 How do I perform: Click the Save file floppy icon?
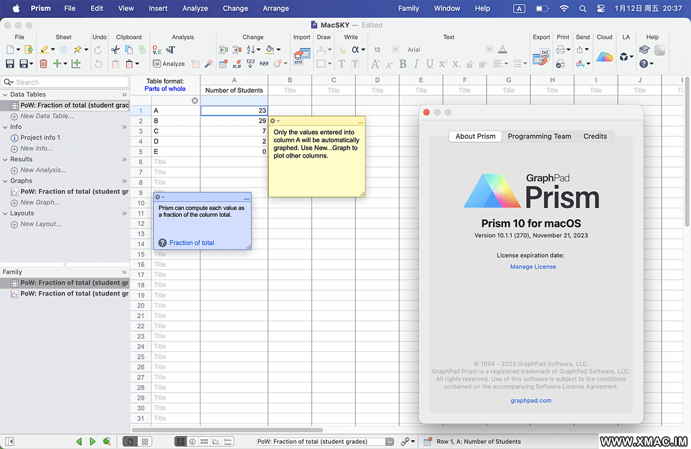click(x=10, y=63)
